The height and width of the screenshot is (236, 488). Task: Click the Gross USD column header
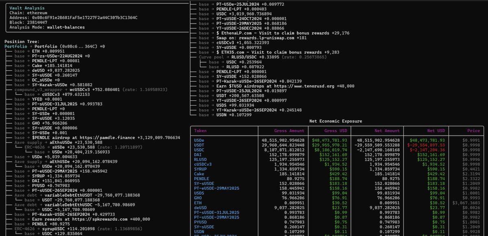point(328,130)
